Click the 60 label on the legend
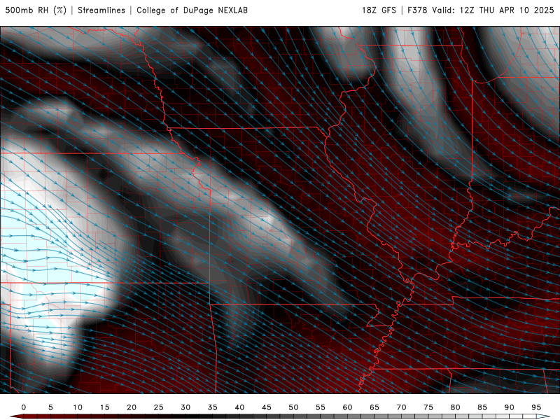Image resolution: width=560 pixels, height=420 pixels. [x=347, y=407]
